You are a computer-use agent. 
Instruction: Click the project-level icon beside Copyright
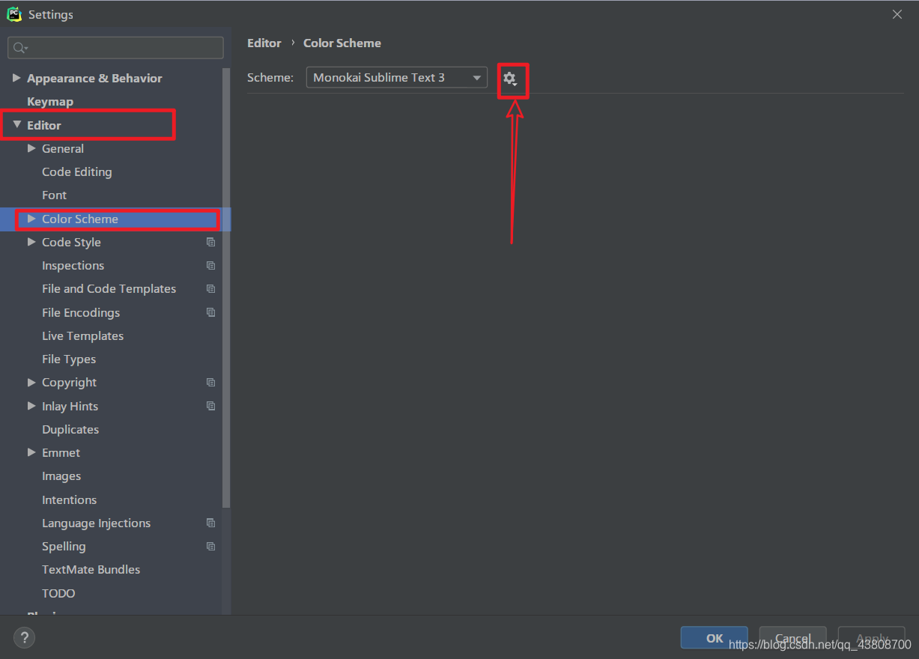[x=211, y=382]
